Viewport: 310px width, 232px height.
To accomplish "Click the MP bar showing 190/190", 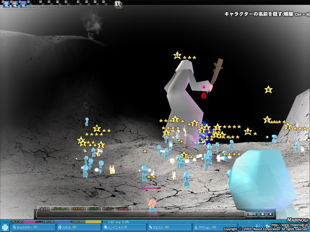I will point(56,222).
